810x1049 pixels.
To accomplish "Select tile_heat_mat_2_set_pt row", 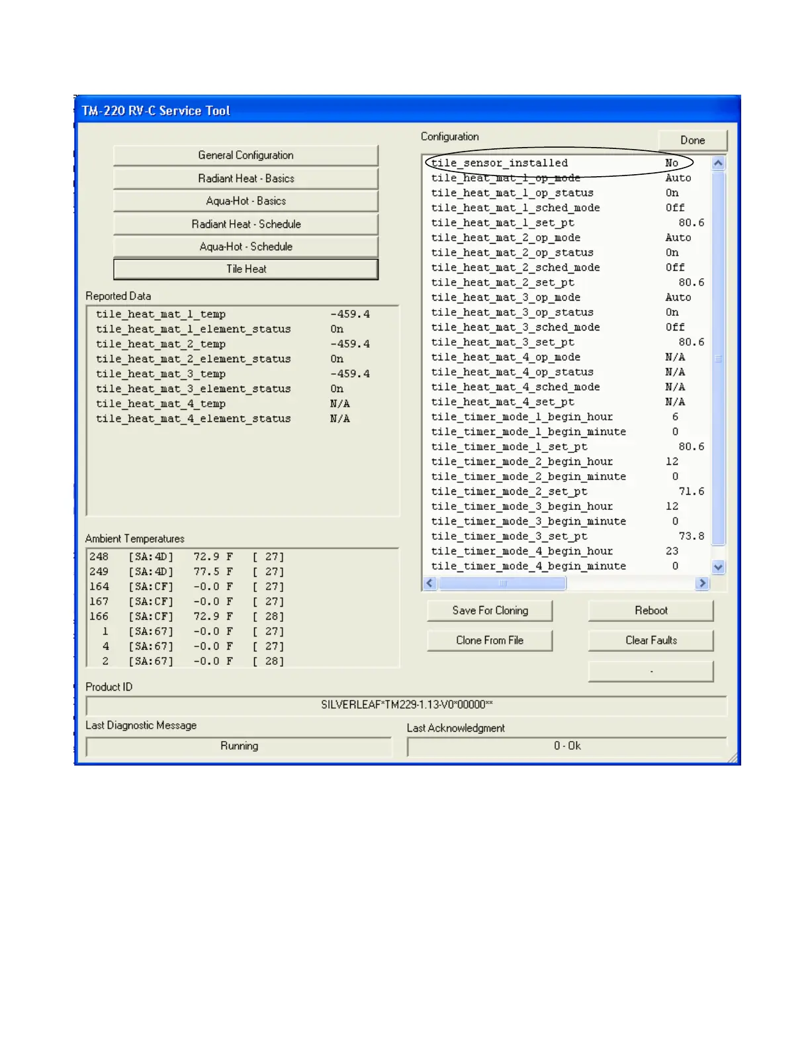I will [566, 282].
